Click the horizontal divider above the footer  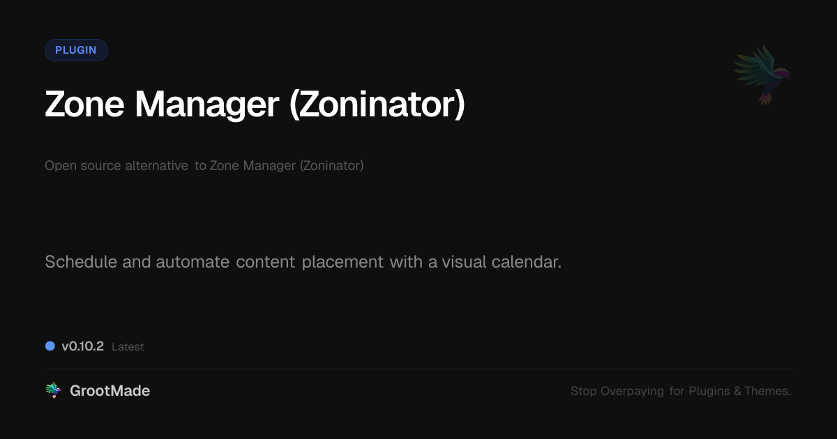click(x=418, y=369)
